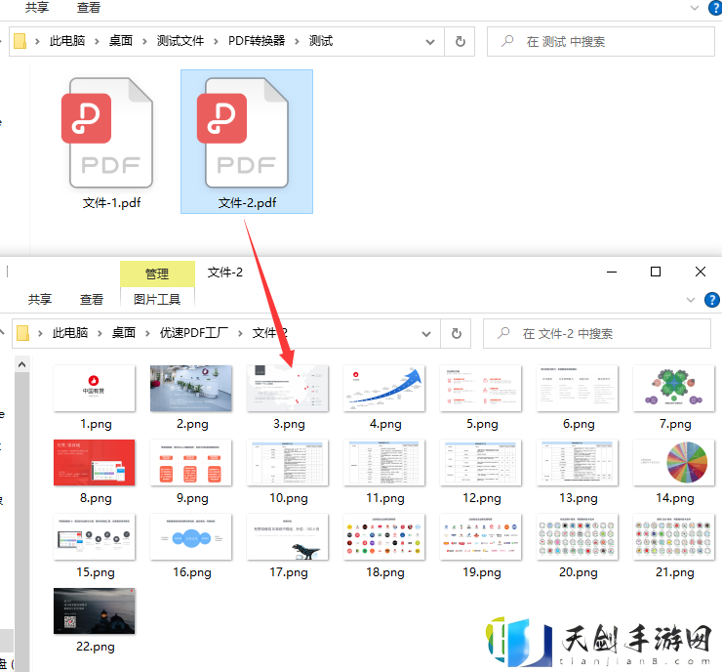Expand the chevron after 此电脑 in upper path

tap(97, 41)
